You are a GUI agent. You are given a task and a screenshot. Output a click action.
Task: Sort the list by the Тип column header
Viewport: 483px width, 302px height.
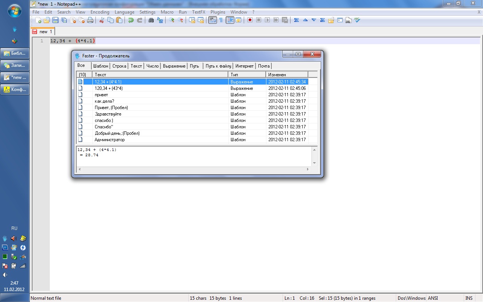pyautogui.click(x=247, y=75)
